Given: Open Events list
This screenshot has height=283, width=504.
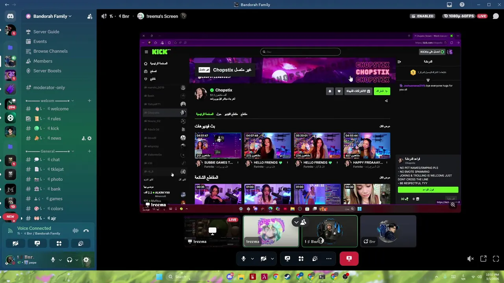Looking at the screenshot, I should tap(40, 41).
